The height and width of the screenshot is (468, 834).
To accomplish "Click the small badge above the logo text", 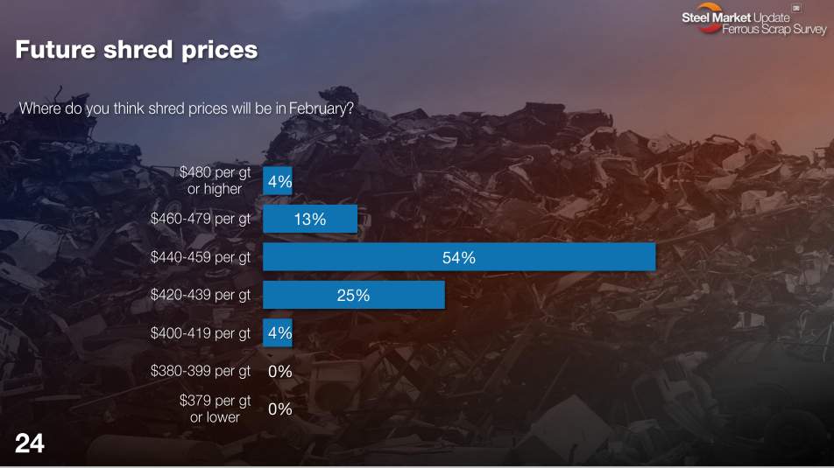I will (x=797, y=8).
